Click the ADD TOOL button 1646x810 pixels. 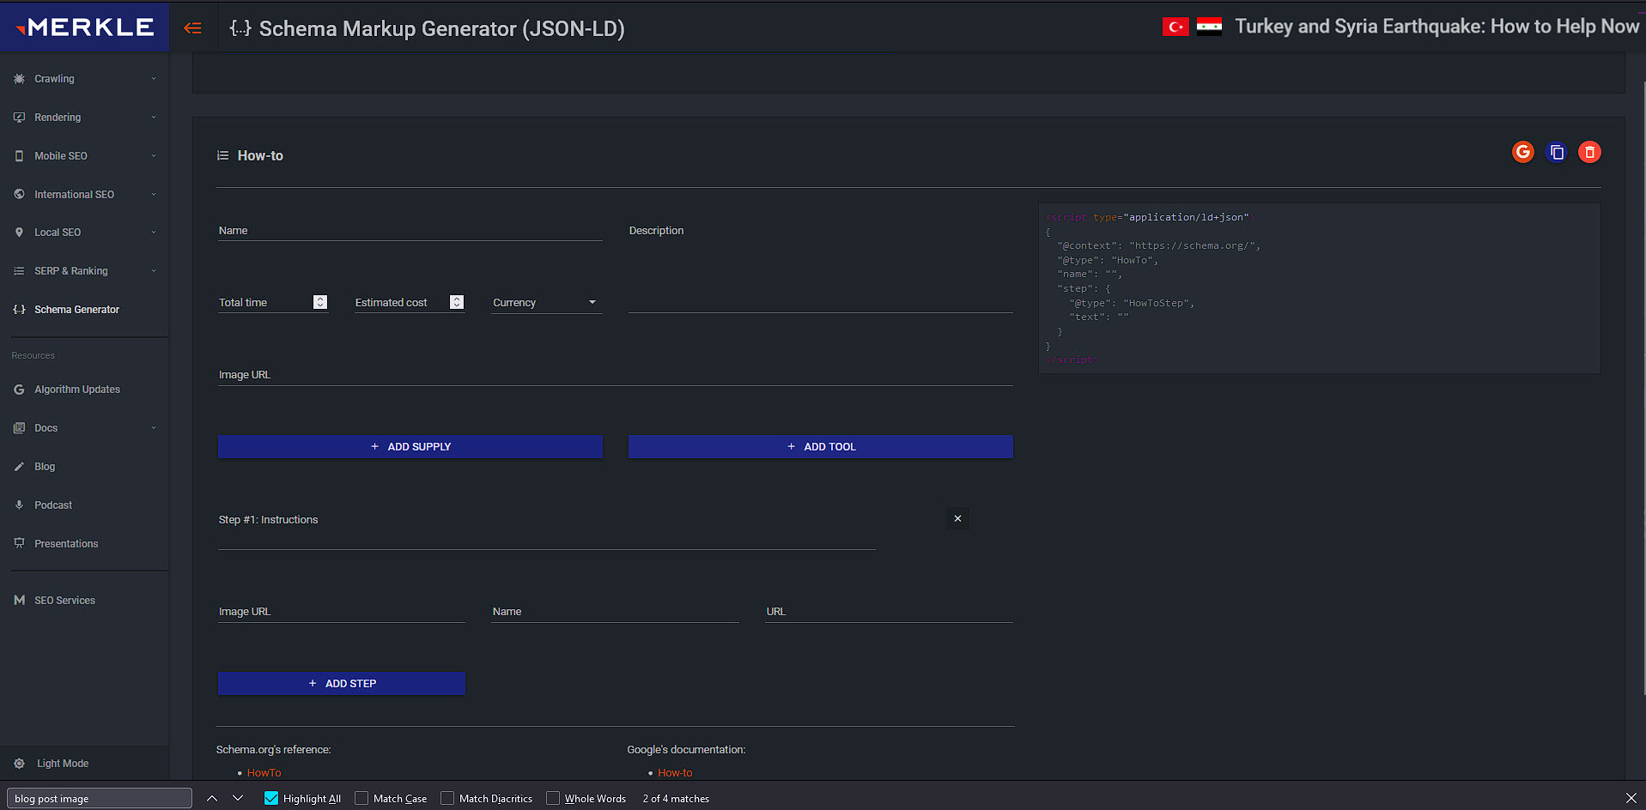click(820, 446)
